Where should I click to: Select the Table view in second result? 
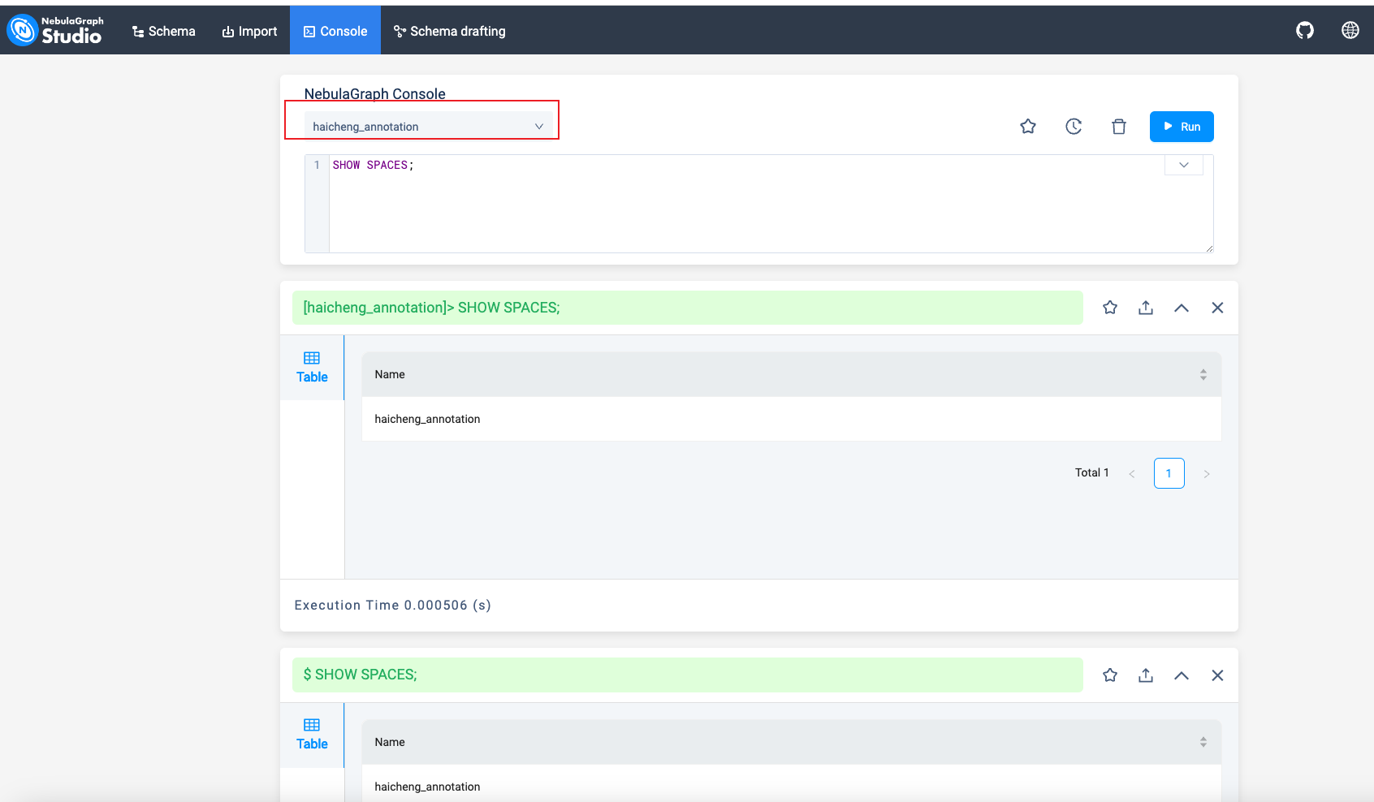pos(312,735)
